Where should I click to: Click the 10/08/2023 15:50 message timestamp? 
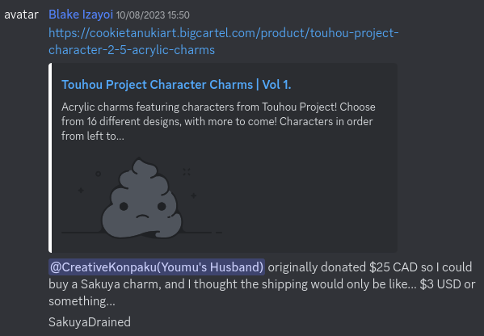pyautogui.click(x=153, y=15)
